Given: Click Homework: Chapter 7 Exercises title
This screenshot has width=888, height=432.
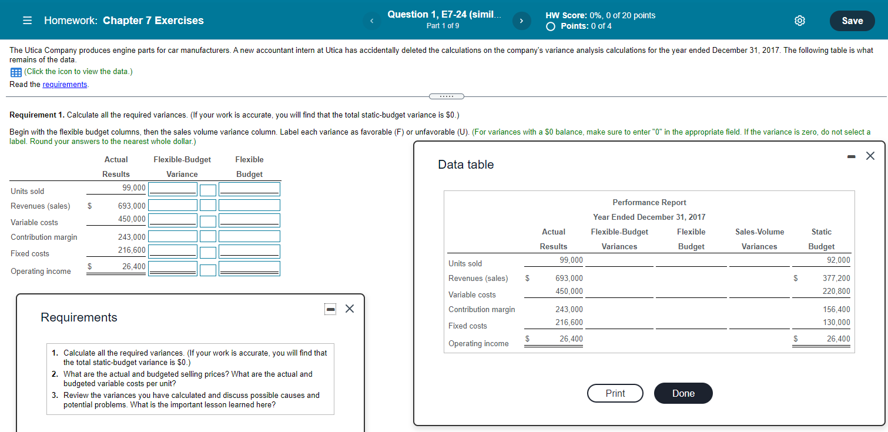Looking at the screenshot, I should pos(124,21).
